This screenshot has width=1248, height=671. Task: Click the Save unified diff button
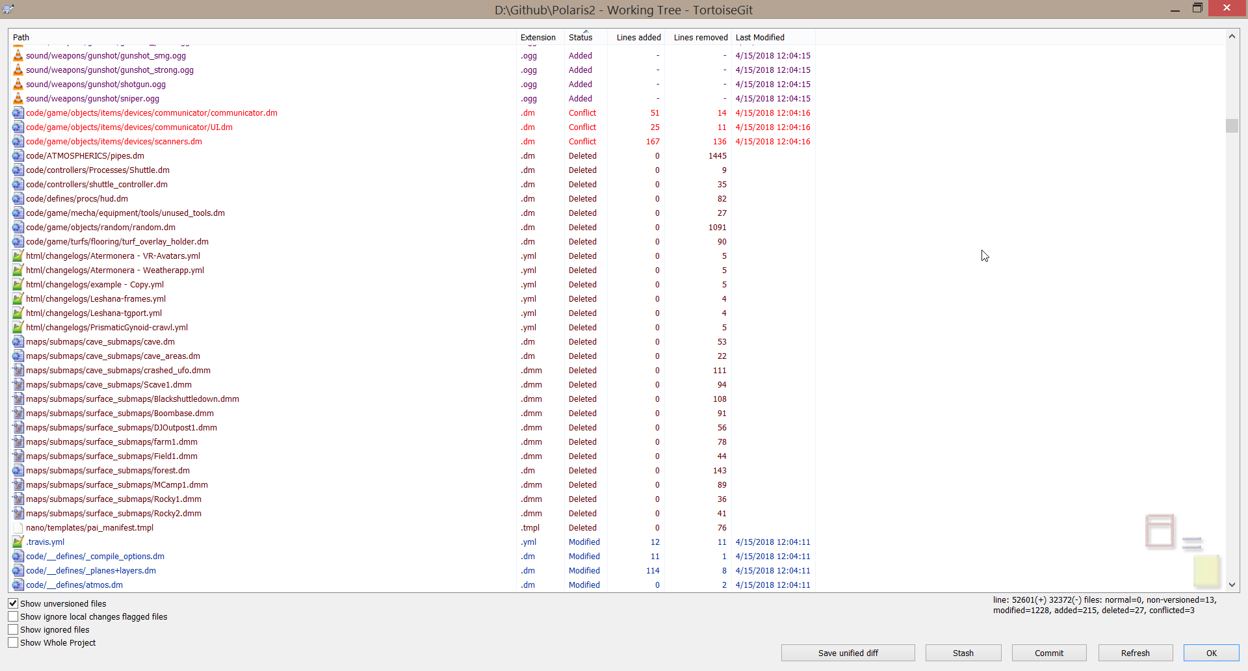click(848, 653)
